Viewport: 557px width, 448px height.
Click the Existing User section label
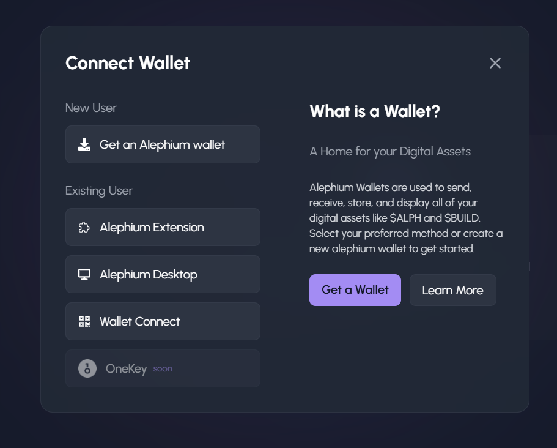tap(99, 190)
